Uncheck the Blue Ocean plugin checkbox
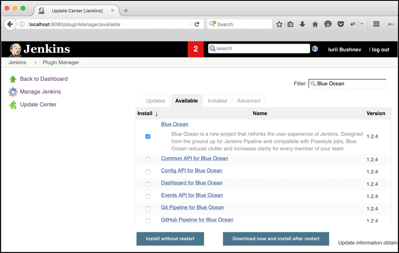 148,137
